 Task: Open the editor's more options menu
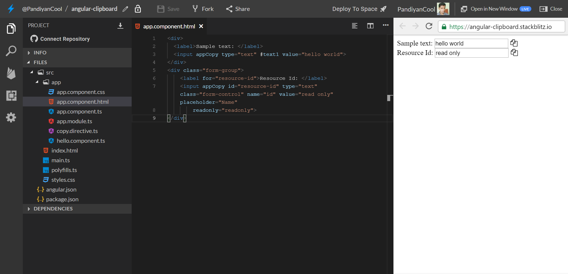(x=385, y=26)
